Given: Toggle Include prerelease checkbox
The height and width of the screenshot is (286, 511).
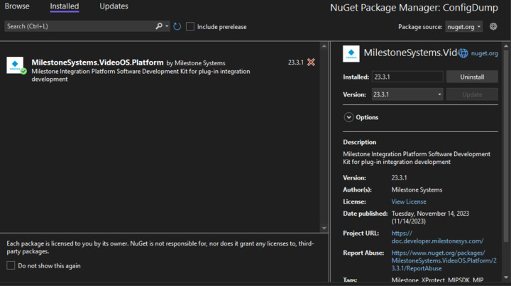Looking at the screenshot, I should click(190, 26).
